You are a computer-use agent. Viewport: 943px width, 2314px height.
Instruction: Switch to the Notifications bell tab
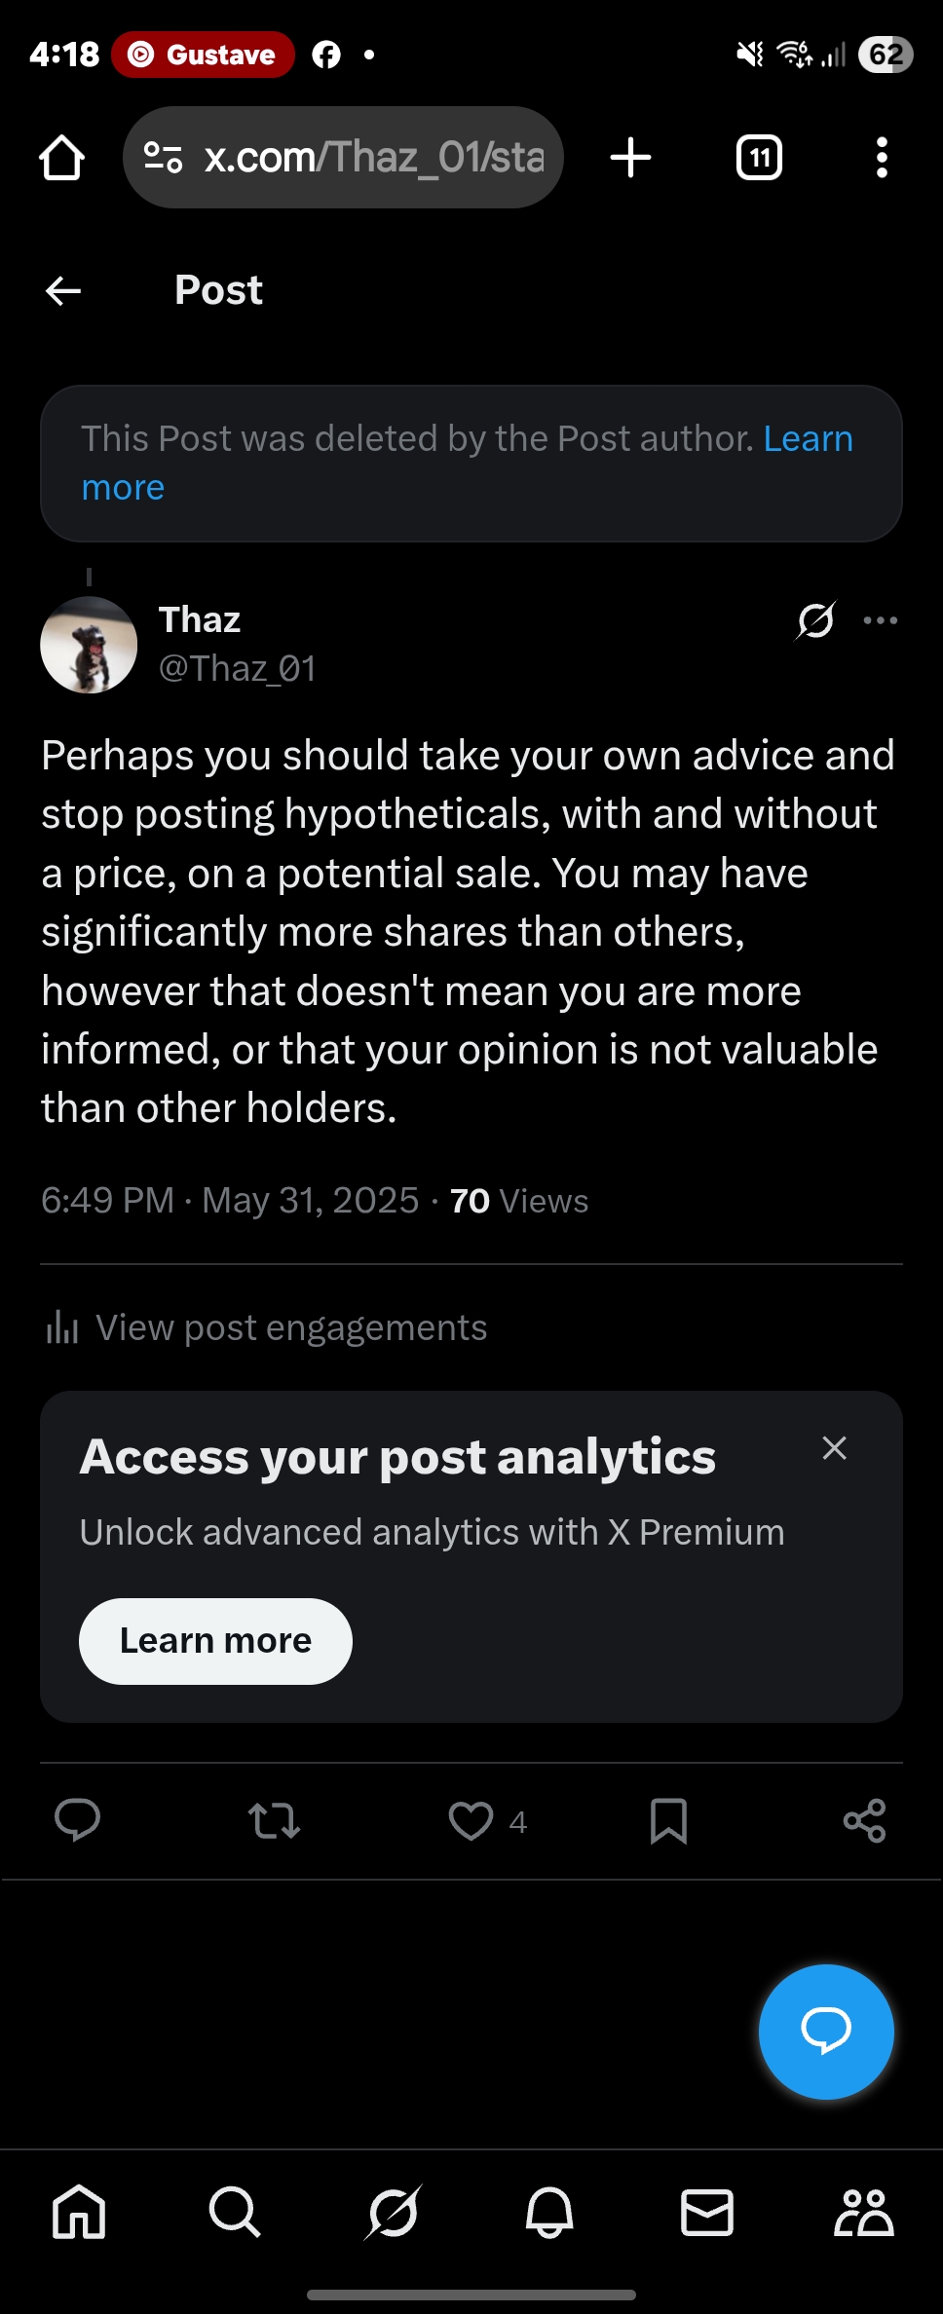[x=549, y=2212]
